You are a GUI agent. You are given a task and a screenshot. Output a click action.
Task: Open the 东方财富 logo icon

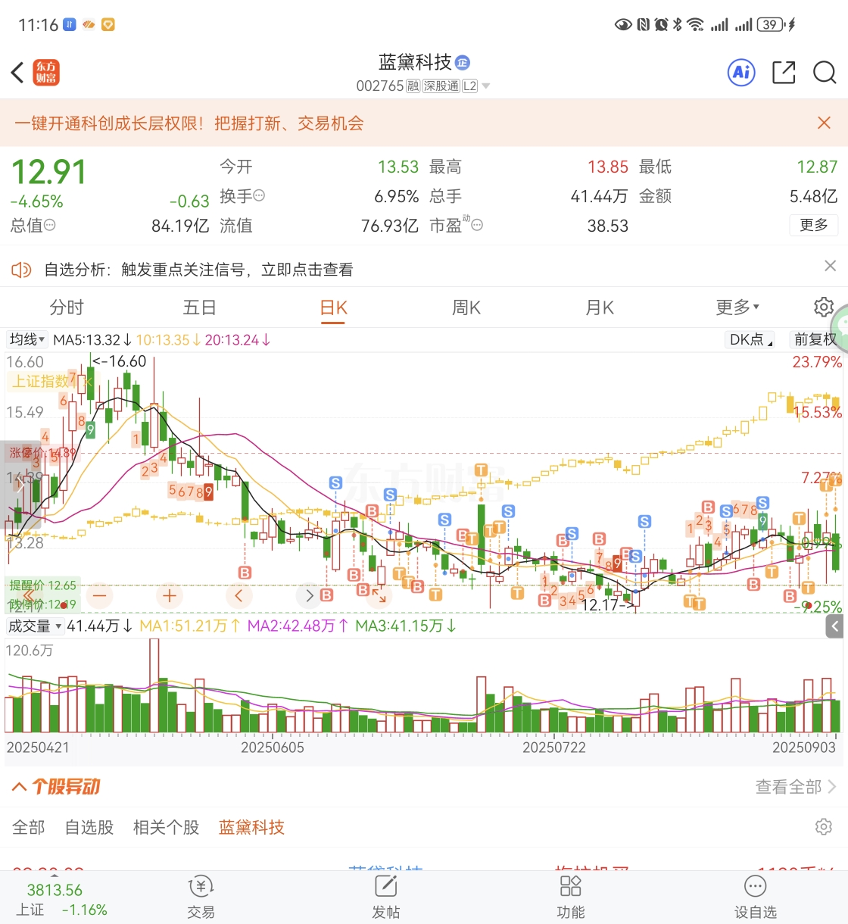click(46, 73)
